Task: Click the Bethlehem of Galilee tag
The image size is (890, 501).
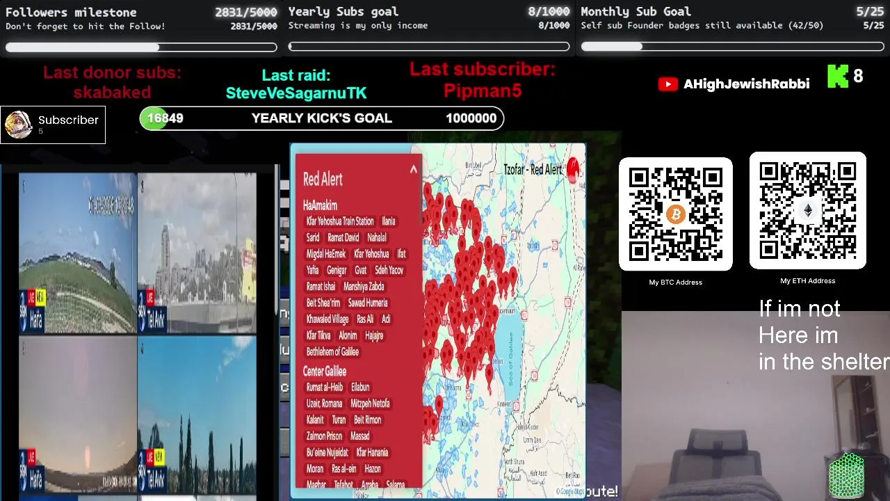Action: [332, 351]
